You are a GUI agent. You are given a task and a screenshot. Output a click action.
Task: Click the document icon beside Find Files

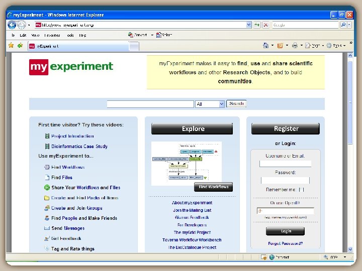coord(47,177)
